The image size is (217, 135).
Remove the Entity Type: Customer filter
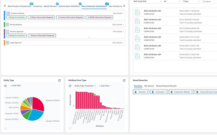95,86
